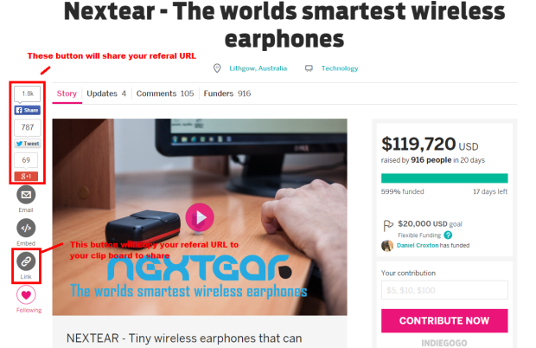Open the Comments tab
The width and height of the screenshot is (536, 348).
[165, 93]
